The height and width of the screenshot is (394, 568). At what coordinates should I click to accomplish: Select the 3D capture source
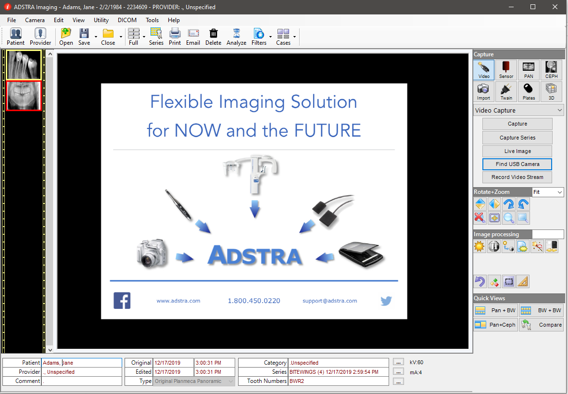[551, 91]
